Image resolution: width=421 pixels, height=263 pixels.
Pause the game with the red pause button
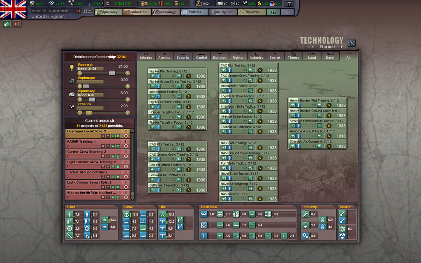coord(79,11)
